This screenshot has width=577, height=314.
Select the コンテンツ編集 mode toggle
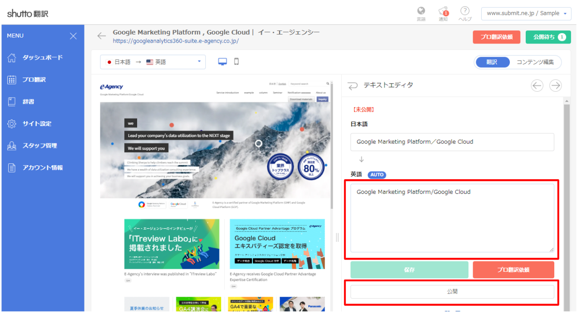pyautogui.click(x=535, y=62)
